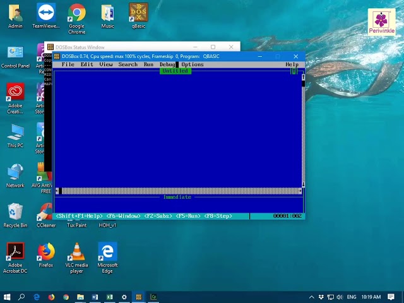This screenshot has height=303, width=404.
Task: Open taskbar search magnifier
Action: tap(21, 297)
